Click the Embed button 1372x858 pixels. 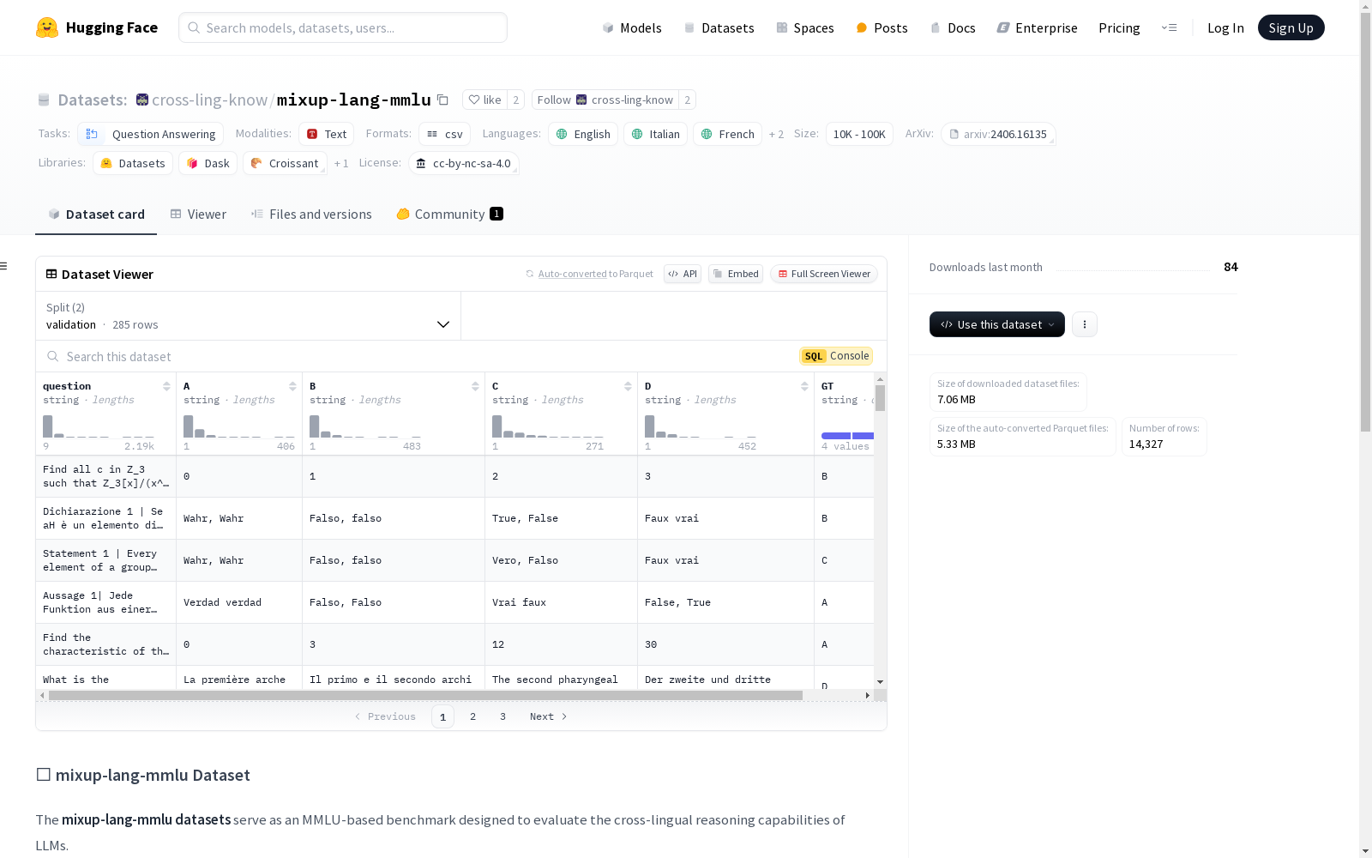(736, 274)
